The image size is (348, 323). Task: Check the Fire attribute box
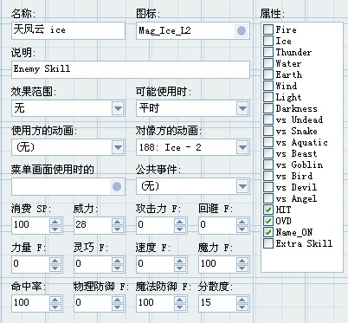pyautogui.click(x=268, y=29)
